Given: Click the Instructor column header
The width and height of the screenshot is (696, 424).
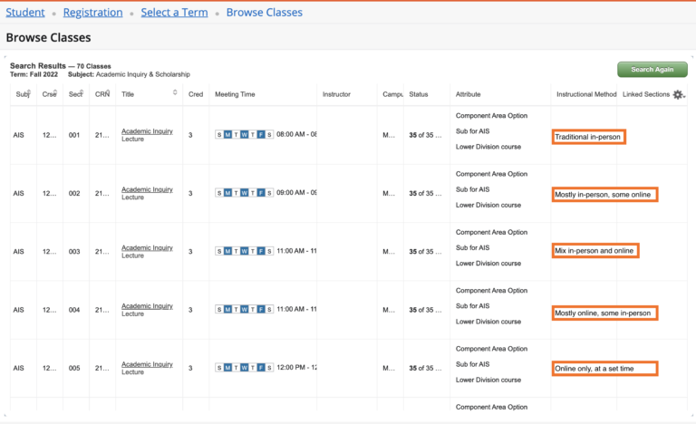Looking at the screenshot, I should 336,94.
